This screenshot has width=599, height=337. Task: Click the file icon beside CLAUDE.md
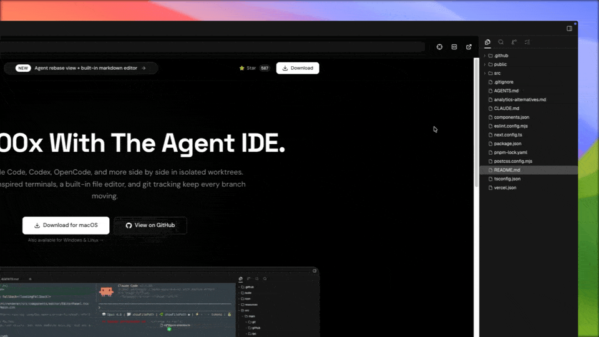pos(490,109)
